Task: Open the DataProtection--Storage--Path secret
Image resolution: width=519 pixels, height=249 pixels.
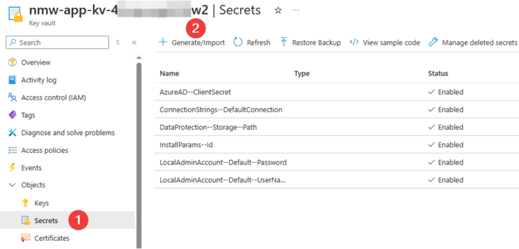Action: (208, 127)
